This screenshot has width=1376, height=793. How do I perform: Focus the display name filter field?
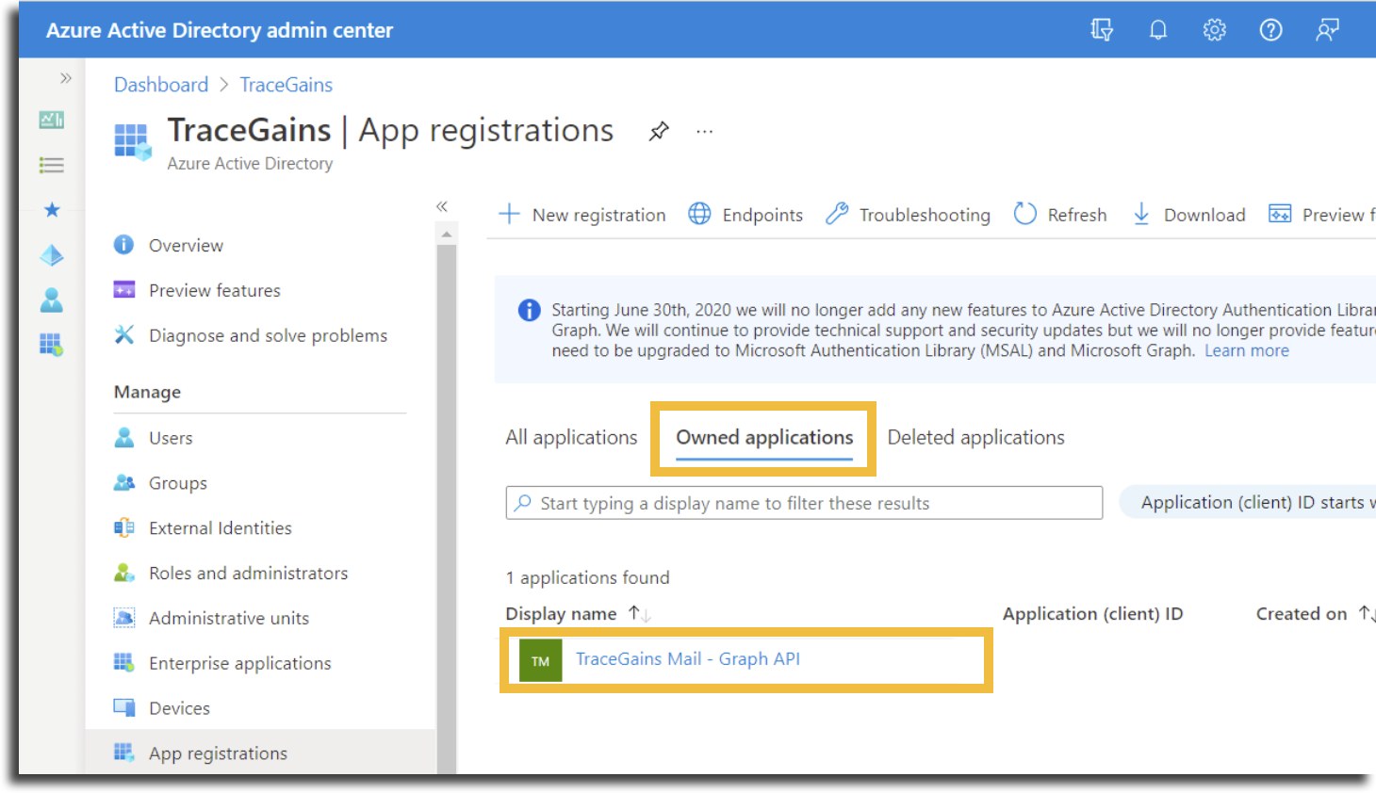pyautogui.click(x=804, y=503)
